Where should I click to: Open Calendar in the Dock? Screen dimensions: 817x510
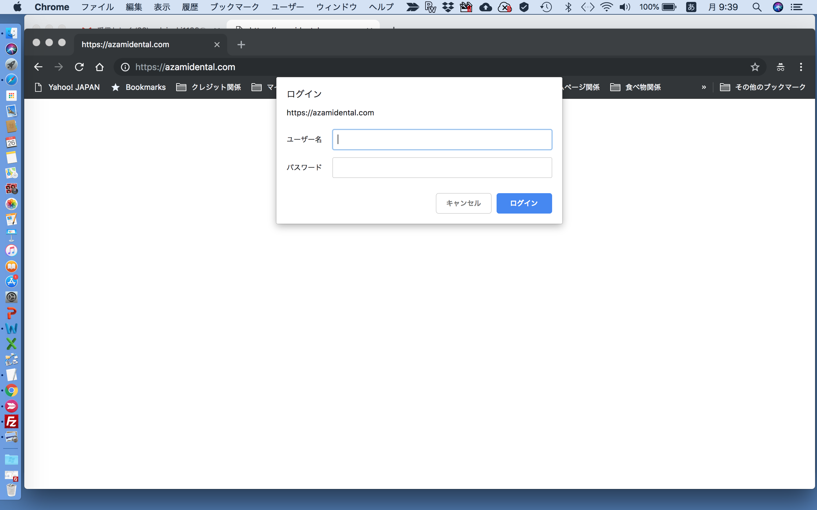(11, 142)
